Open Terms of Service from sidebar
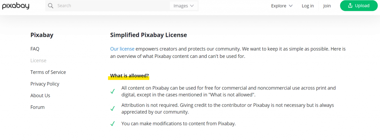The image size is (380, 140). (48, 72)
